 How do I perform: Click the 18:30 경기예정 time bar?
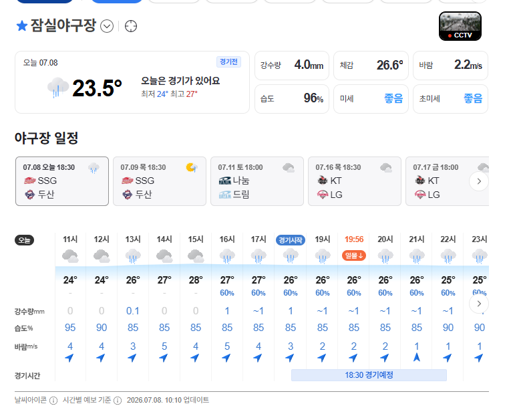[x=369, y=375]
